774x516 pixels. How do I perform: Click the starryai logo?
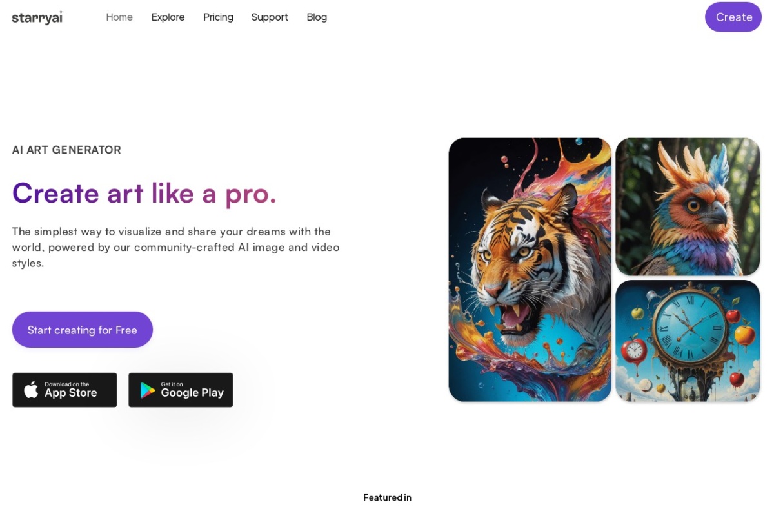(x=37, y=17)
